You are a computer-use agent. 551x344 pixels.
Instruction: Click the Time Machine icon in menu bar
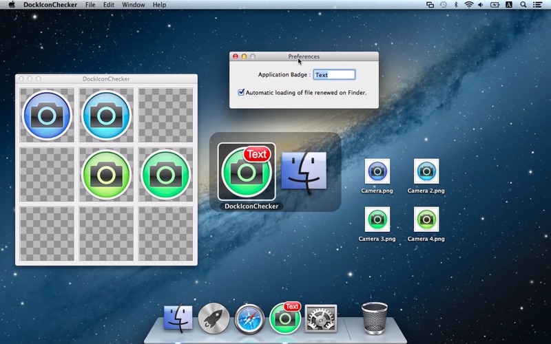coord(444,5)
